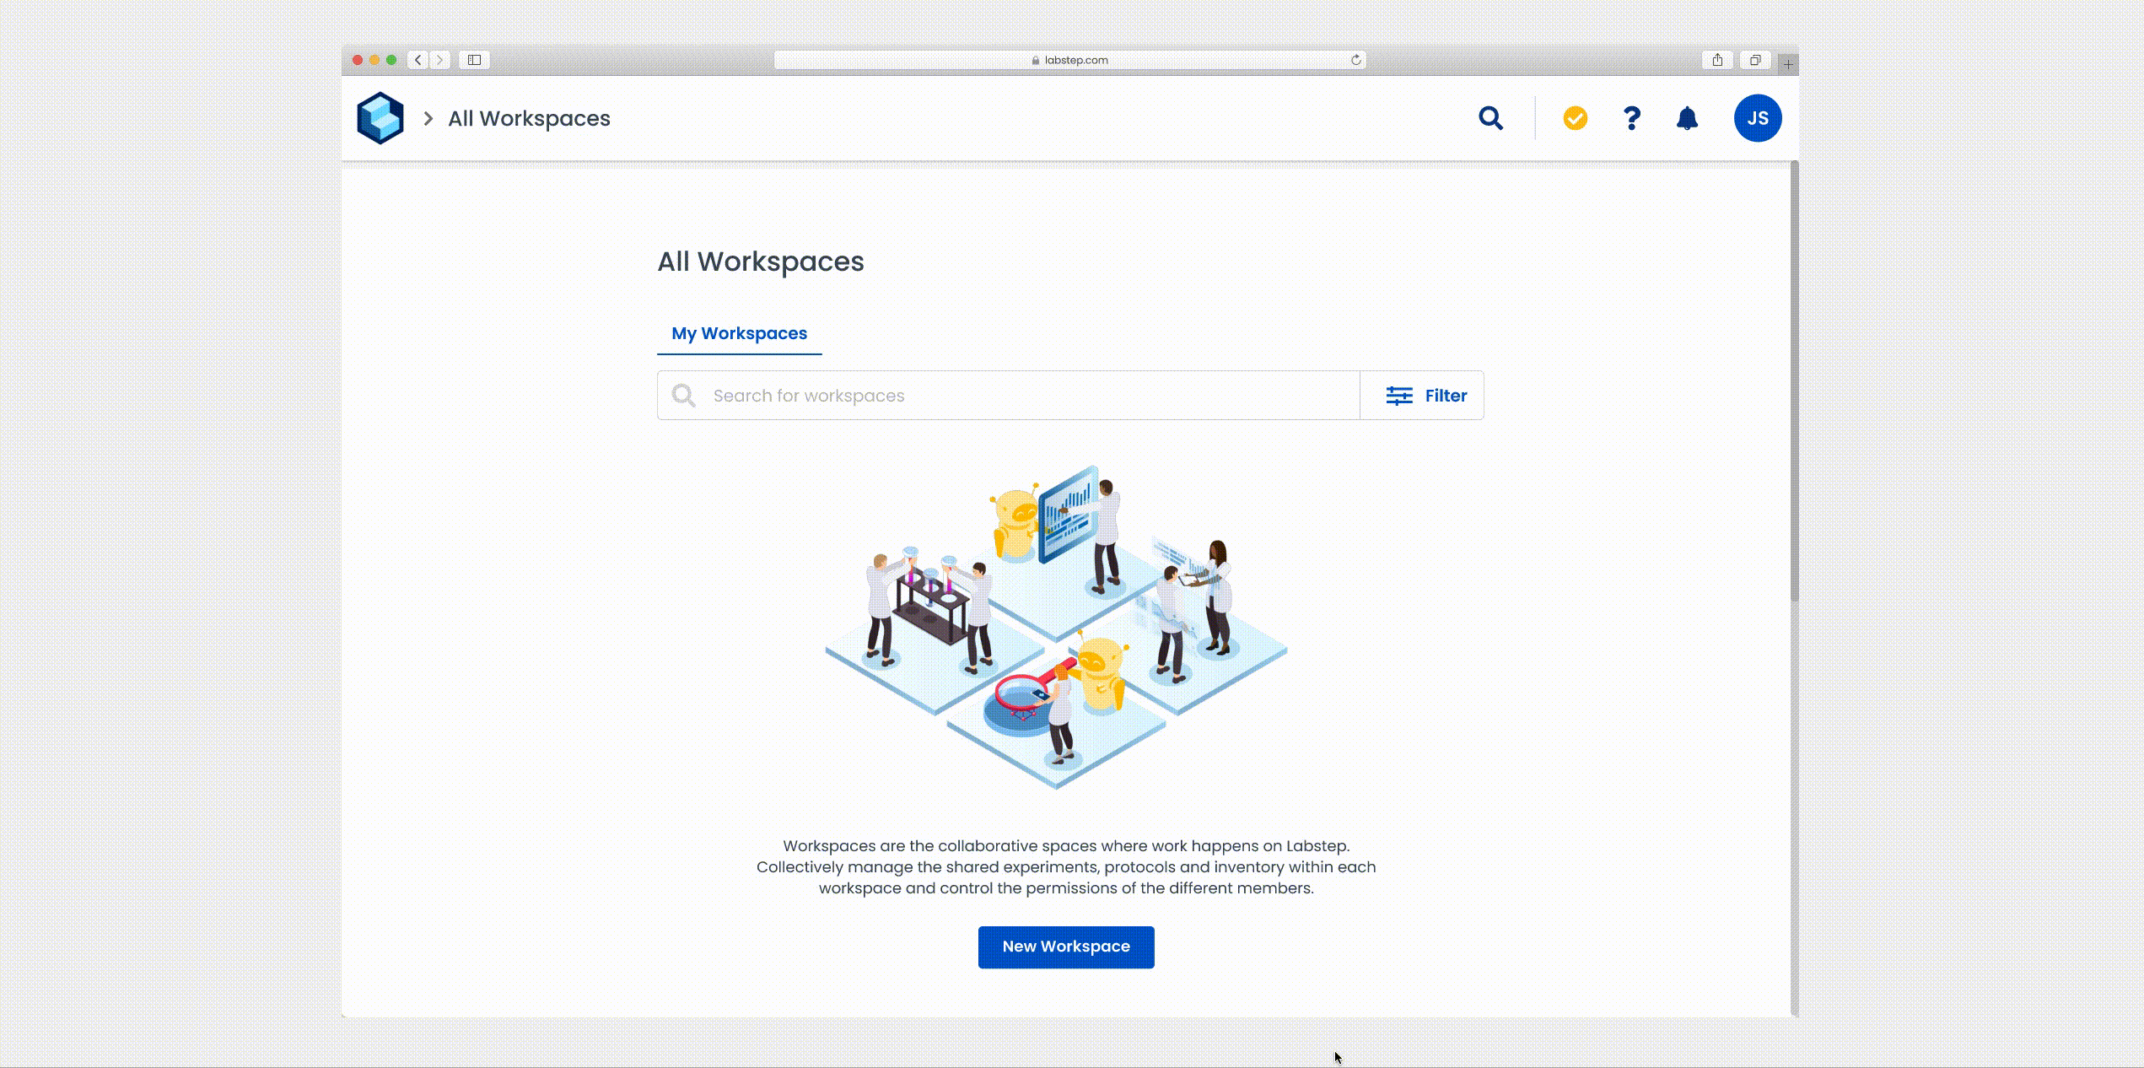Open new browser tab plus button

pyautogui.click(x=1787, y=64)
